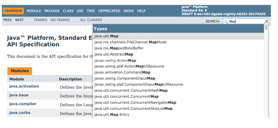
Task: Click the Module column header
Action: point(17,79)
